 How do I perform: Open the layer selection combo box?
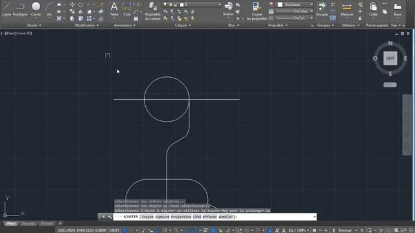coord(192,5)
